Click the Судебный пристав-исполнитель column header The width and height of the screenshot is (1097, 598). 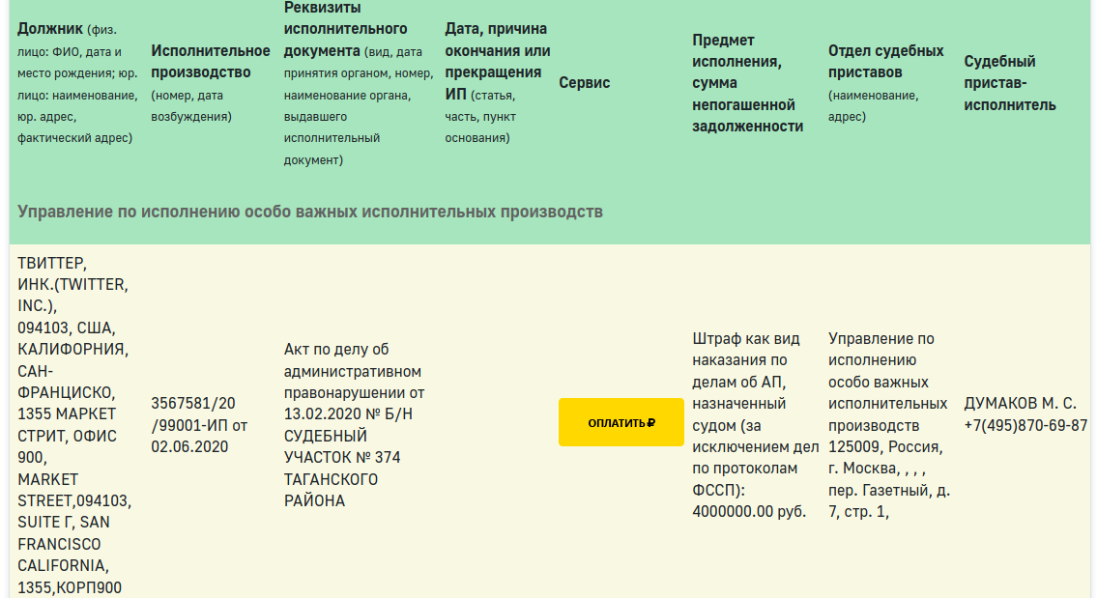pos(1010,83)
